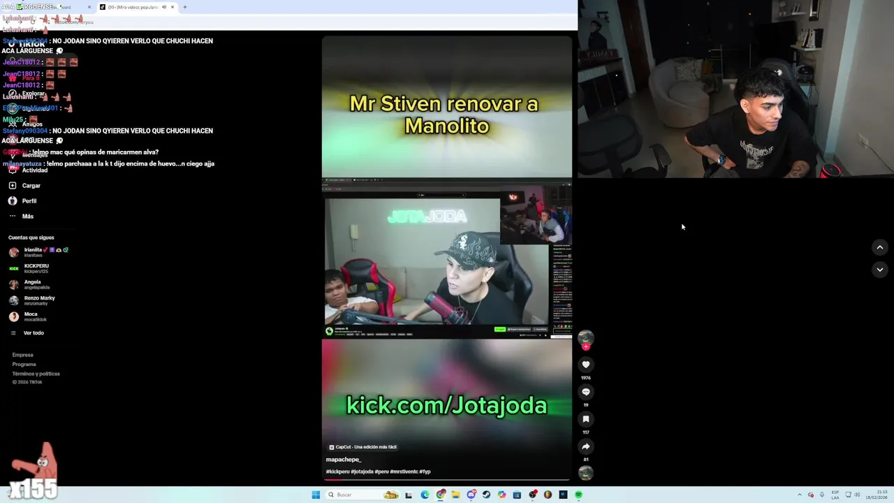894x503 pixels.
Task: Open Discord from the taskbar
Action: tap(471, 495)
